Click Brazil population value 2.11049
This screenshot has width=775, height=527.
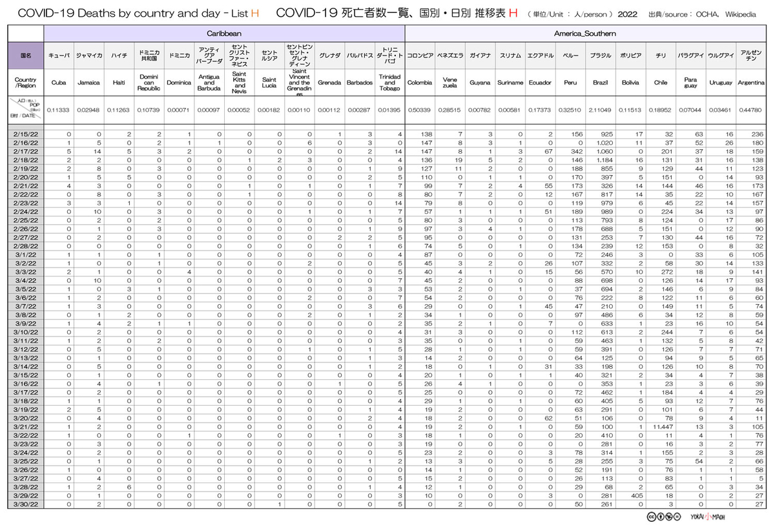[x=600, y=110]
